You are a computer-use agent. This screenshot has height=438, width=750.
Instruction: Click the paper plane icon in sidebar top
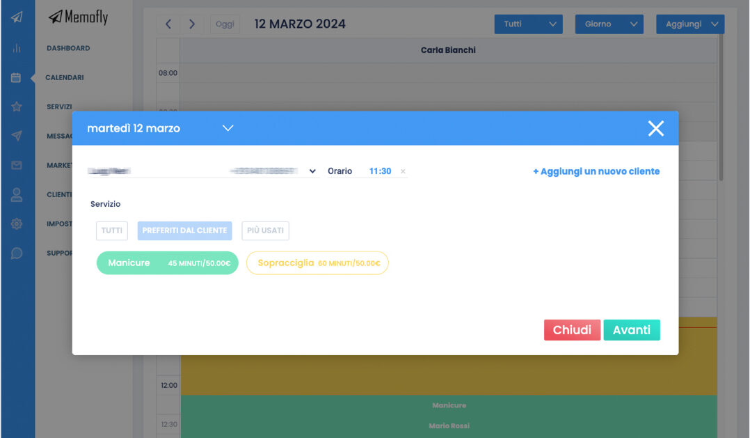point(17,17)
